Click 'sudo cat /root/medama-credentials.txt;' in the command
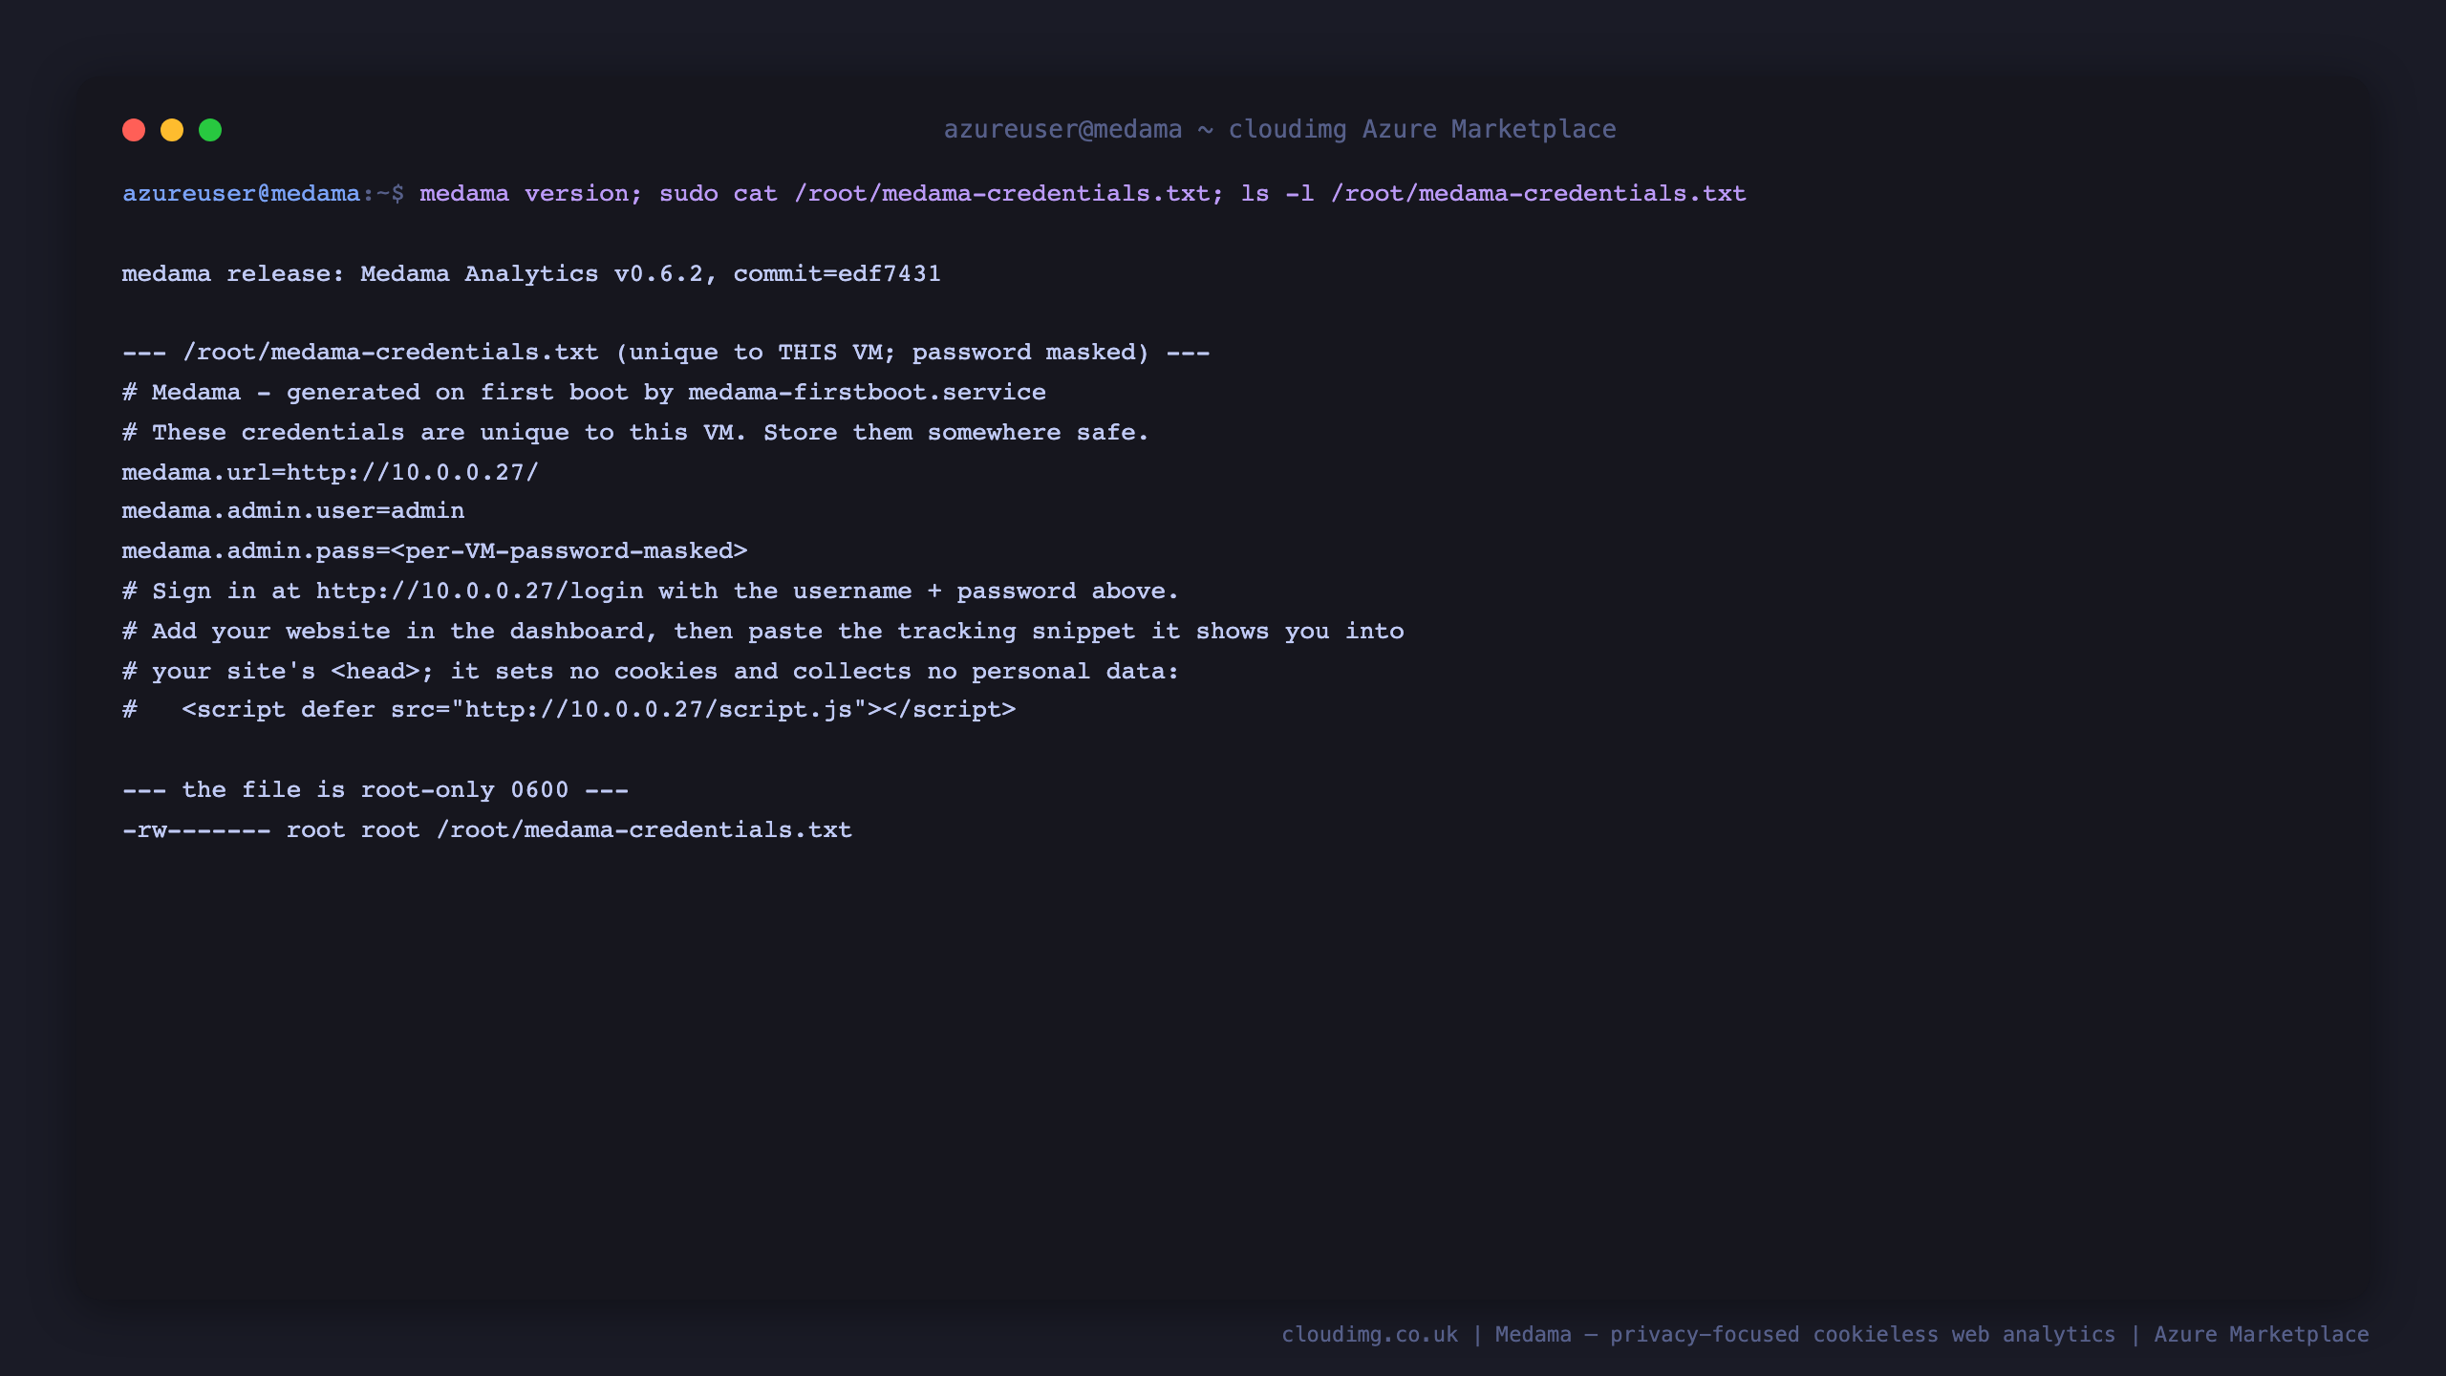This screenshot has height=1376, width=2446. tap(941, 194)
